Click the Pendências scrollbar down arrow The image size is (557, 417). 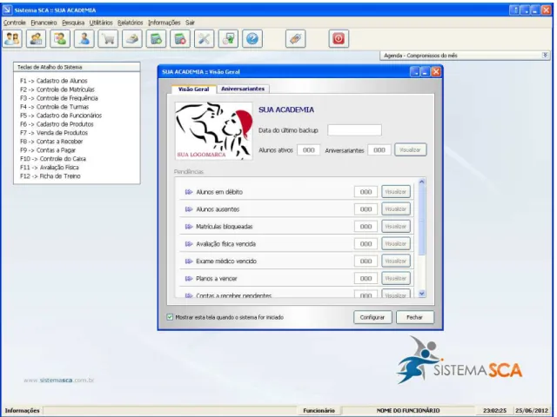click(421, 294)
